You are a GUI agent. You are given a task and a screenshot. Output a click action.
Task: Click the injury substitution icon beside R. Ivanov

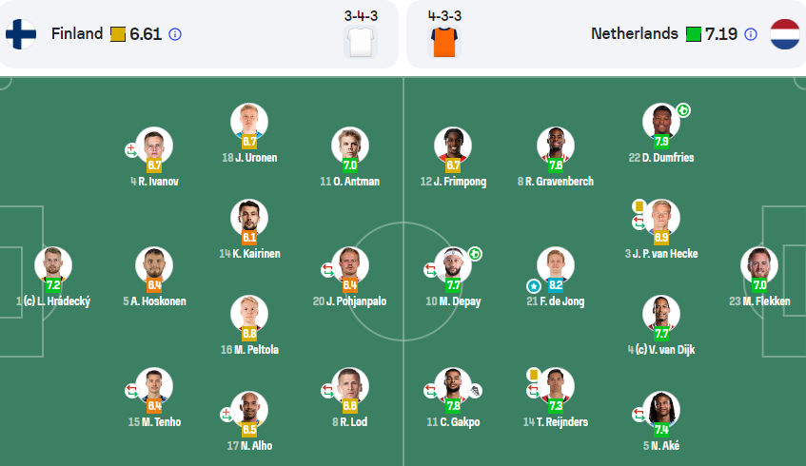point(131,150)
